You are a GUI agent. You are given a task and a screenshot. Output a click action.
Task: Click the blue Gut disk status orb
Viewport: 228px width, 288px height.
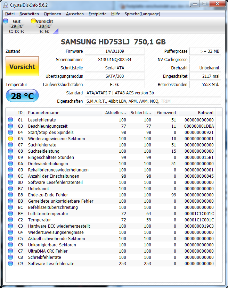pos(6,21)
